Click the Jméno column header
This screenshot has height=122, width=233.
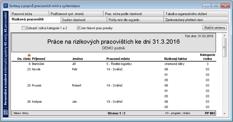pyautogui.click(x=77, y=59)
